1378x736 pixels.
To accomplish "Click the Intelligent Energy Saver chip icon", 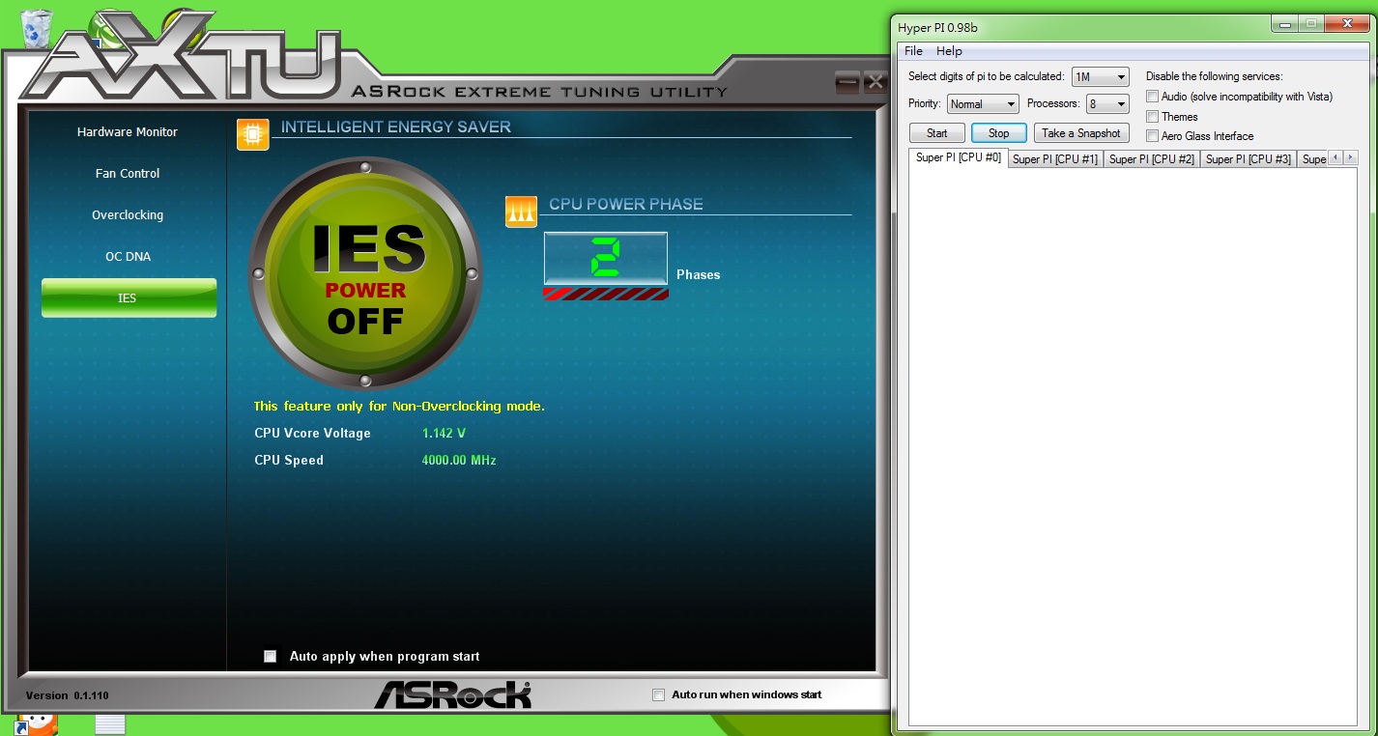I will pos(253,134).
